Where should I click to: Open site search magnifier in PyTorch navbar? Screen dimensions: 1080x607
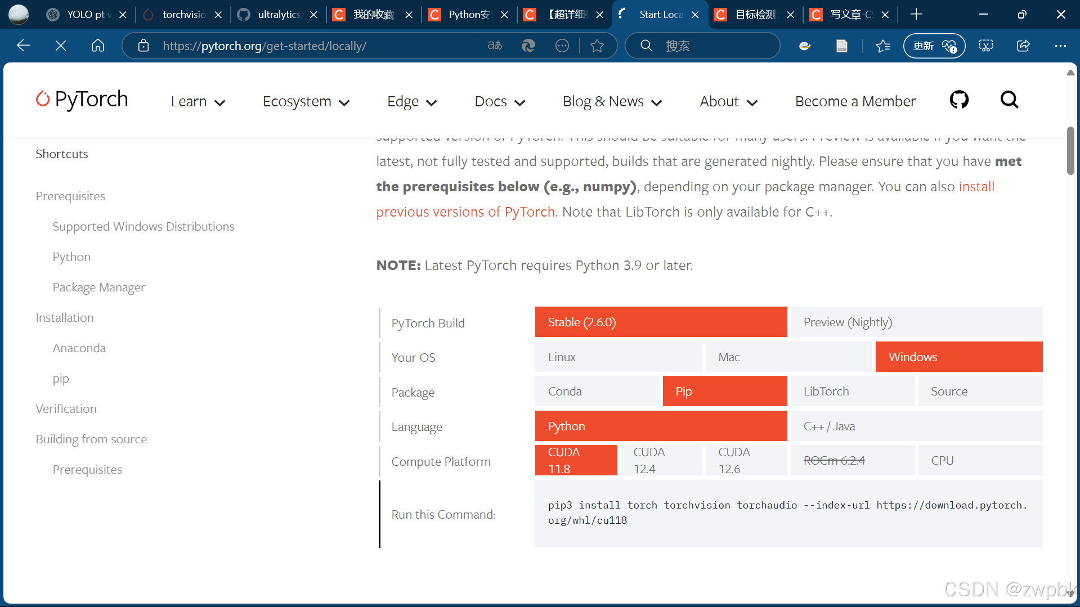pos(1009,100)
